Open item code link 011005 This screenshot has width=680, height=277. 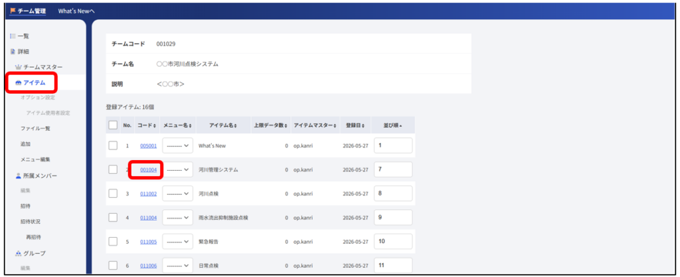pos(148,241)
